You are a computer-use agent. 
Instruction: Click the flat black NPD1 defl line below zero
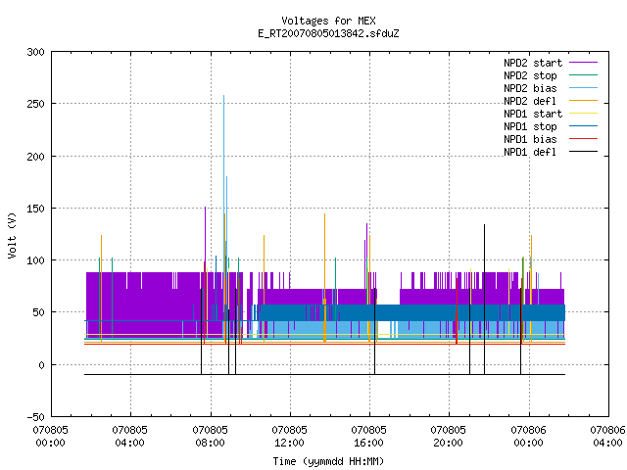(324, 374)
